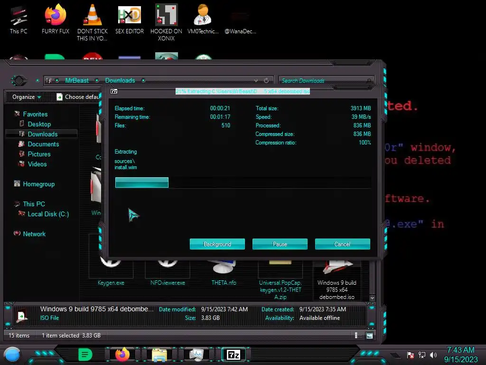Viewport: 486px width, 365px height.
Task: Switch to Firefox on the taskbar
Action: click(x=122, y=355)
